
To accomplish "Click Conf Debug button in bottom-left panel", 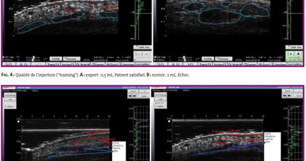I will [10, 95].
